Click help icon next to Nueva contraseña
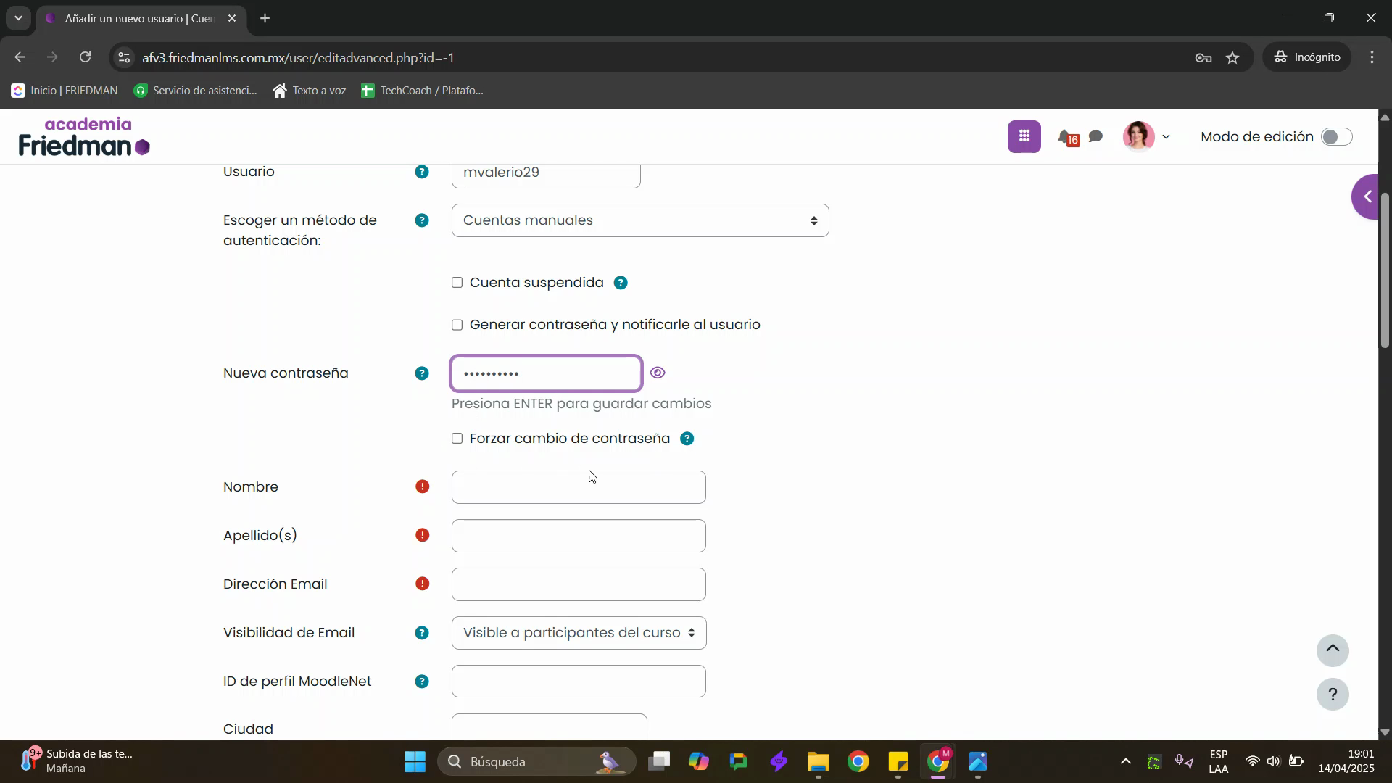Screen dimensions: 1392x783 421,373
